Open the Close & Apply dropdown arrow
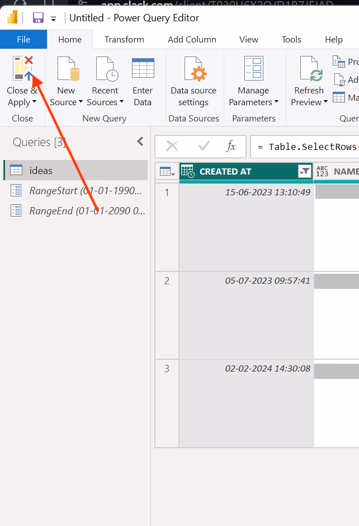 click(35, 102)
